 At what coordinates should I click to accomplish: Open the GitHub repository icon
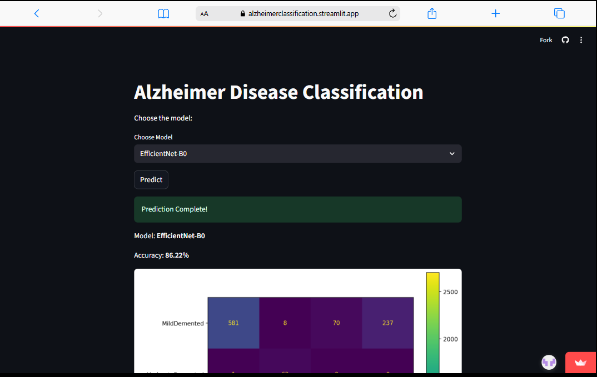[565, 40]
